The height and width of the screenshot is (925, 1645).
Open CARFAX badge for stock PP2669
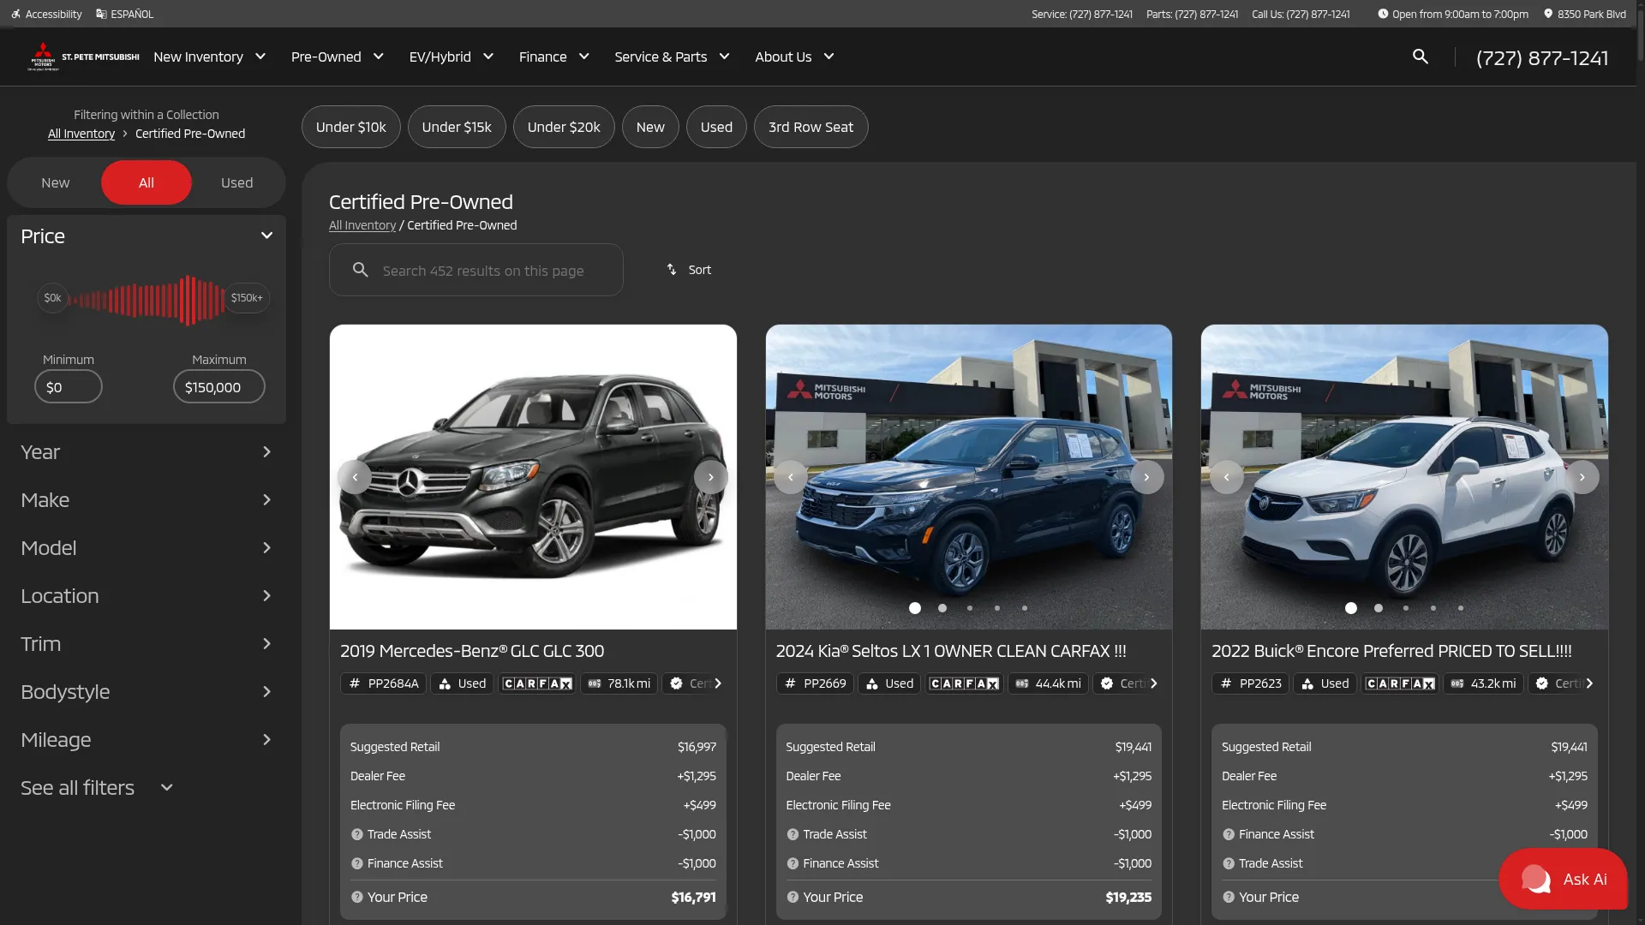pos(964,683)
